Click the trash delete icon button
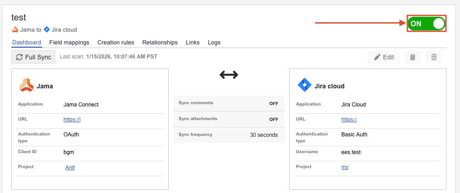The width and height of the screenshot is (460, 193). point(434,57)
